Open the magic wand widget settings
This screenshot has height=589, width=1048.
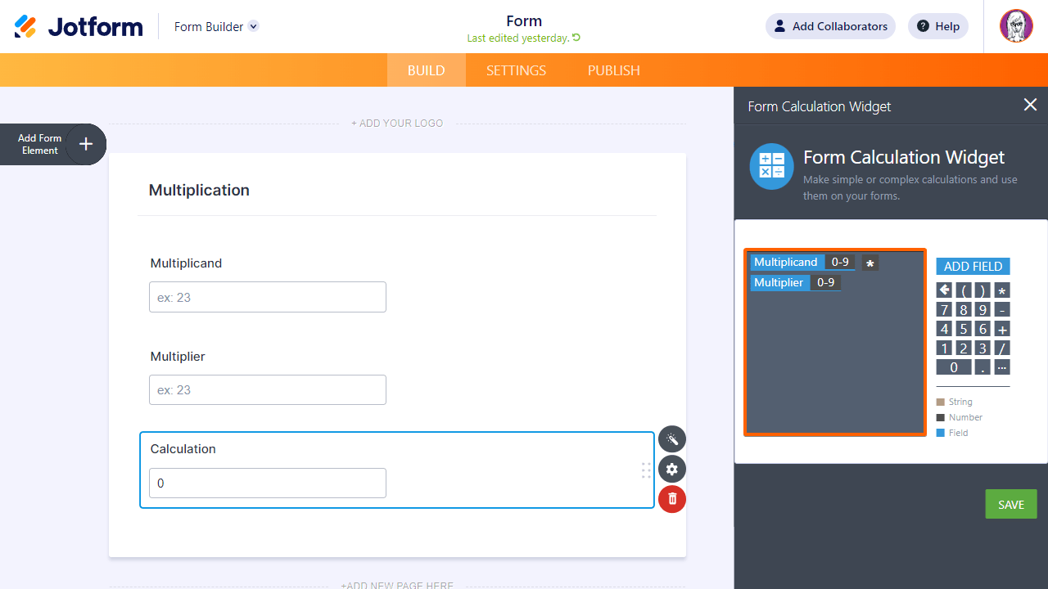[x=672, y=439]
